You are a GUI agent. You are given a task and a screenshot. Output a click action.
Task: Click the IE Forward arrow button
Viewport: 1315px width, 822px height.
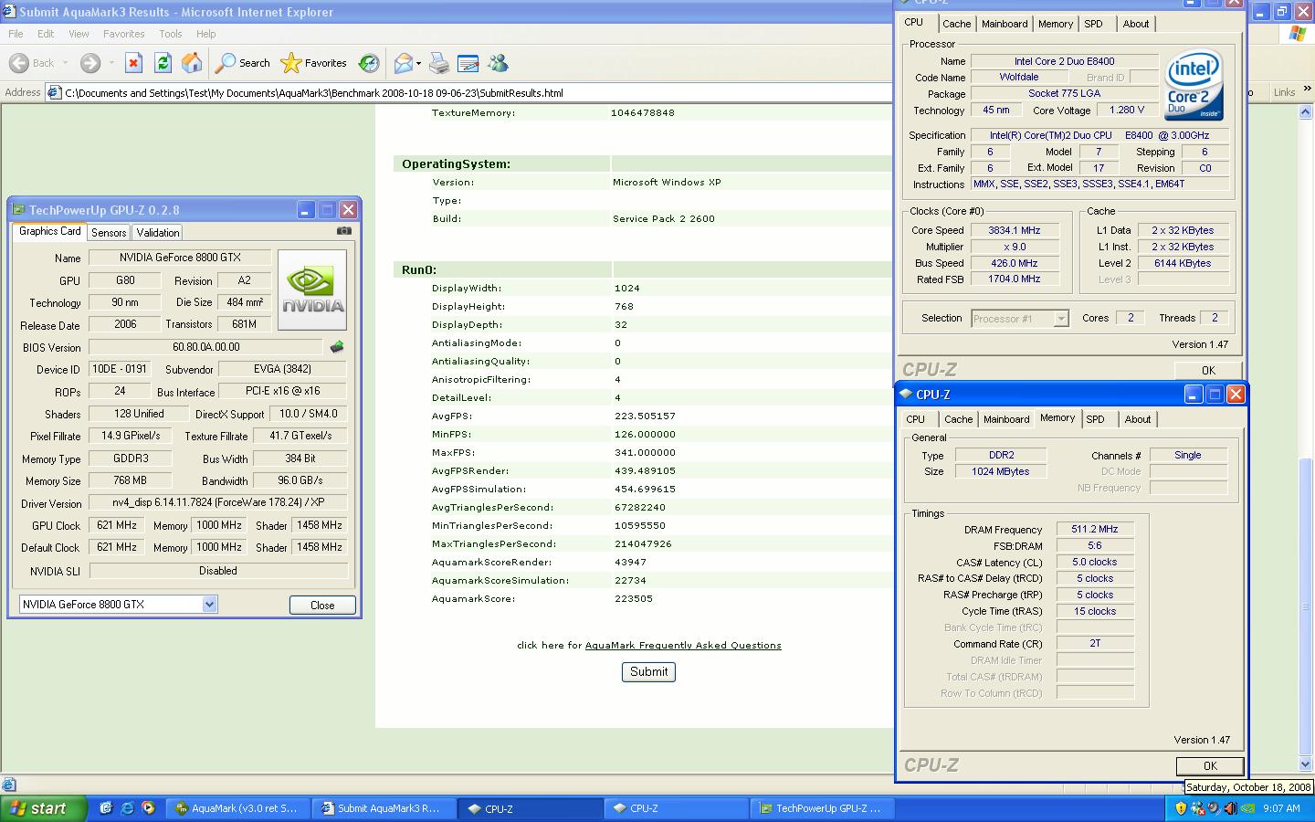pos(89,63)
